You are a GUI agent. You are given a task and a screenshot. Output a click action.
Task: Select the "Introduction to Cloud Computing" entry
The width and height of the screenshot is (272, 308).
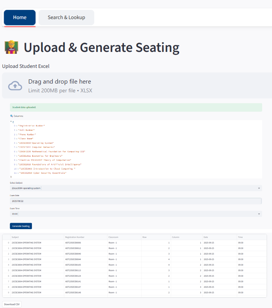[47, 169]
